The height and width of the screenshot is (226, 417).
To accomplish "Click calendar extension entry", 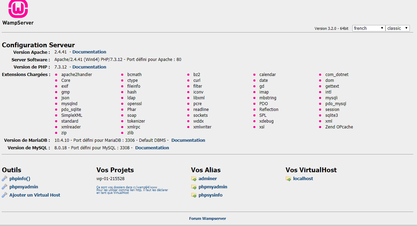I will [267, 75].
